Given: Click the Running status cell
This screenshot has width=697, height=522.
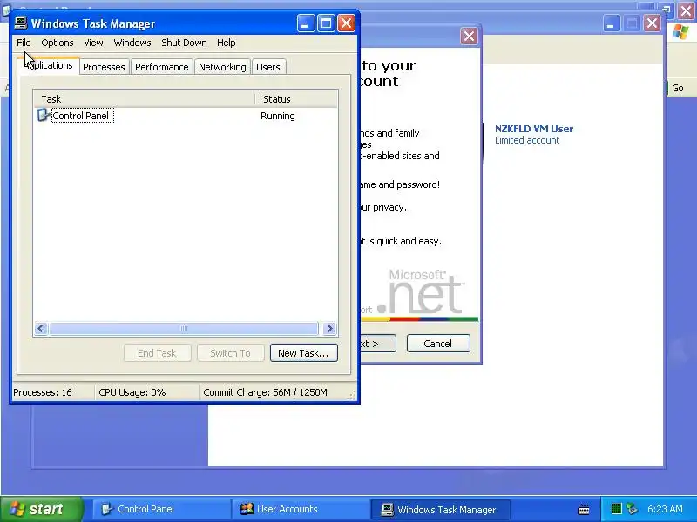Looking at the screenshot, I should [x=278, y=116].
